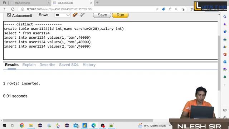Open the History tab
The width and height of the screenshot is (229, 129).
coord(89,65)
